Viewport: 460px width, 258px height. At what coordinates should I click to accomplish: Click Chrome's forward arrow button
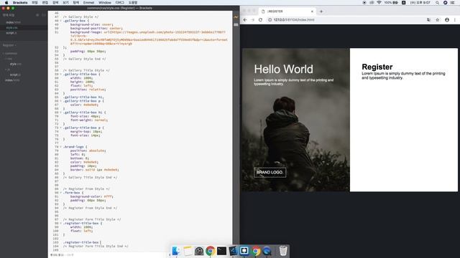pos(252,20)
